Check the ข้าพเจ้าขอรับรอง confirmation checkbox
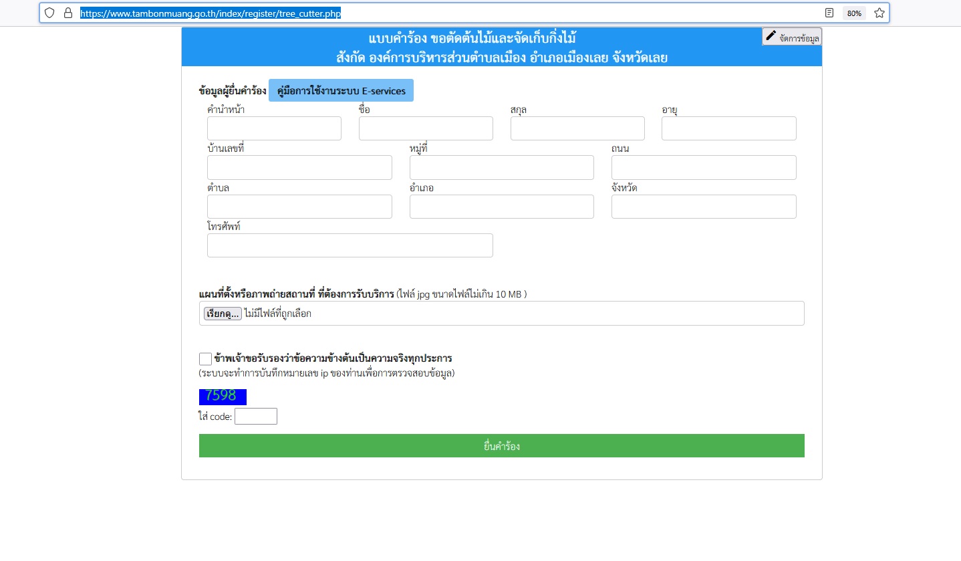This screenshot has width=961, height=561. pos(205,359)
